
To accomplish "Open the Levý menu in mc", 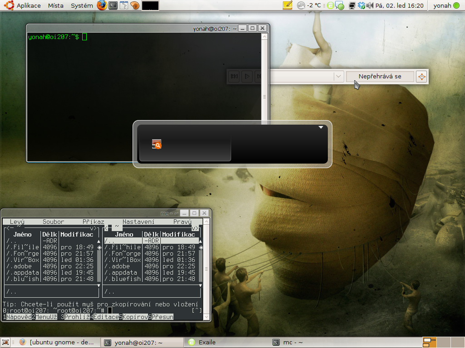I will pyautogui.click(x=17, y=222).
